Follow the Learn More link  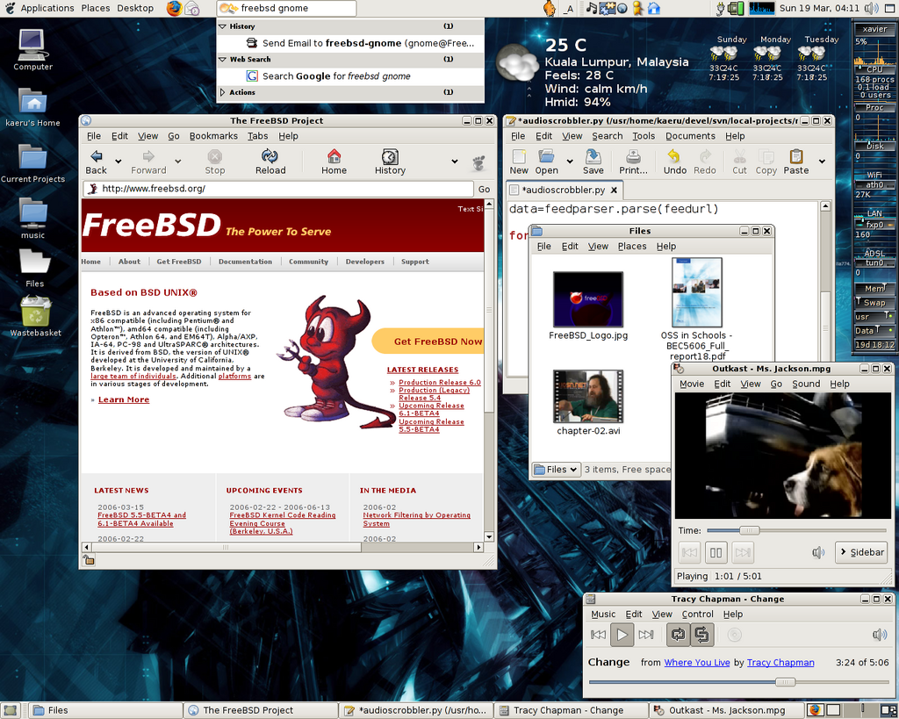point(123,399)
